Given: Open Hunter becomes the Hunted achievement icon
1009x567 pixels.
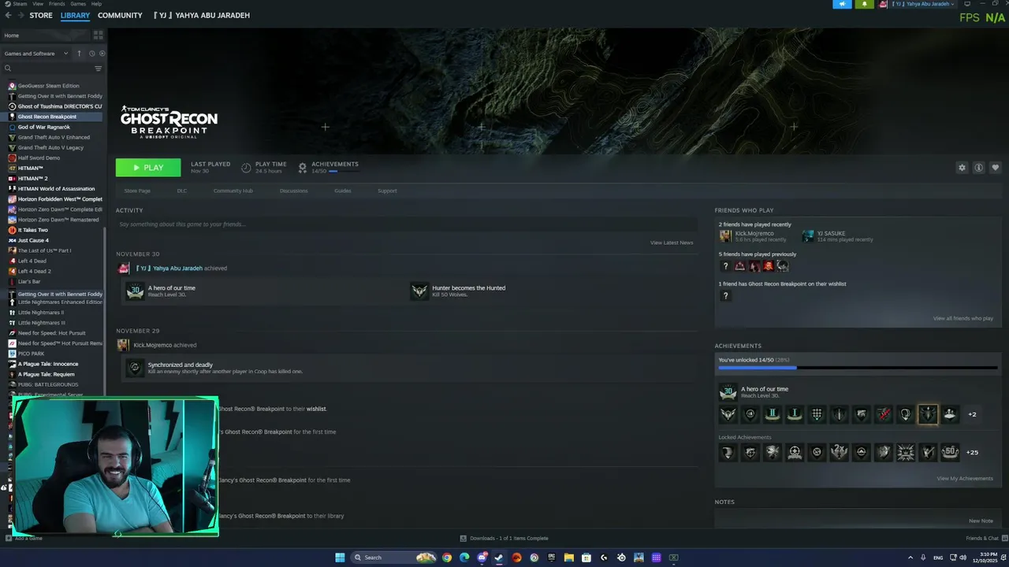Looking at the screenshot, I should point(419,291).
